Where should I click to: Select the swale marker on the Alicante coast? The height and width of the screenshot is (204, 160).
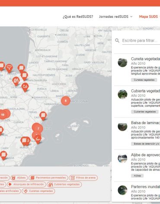[38, 139]
